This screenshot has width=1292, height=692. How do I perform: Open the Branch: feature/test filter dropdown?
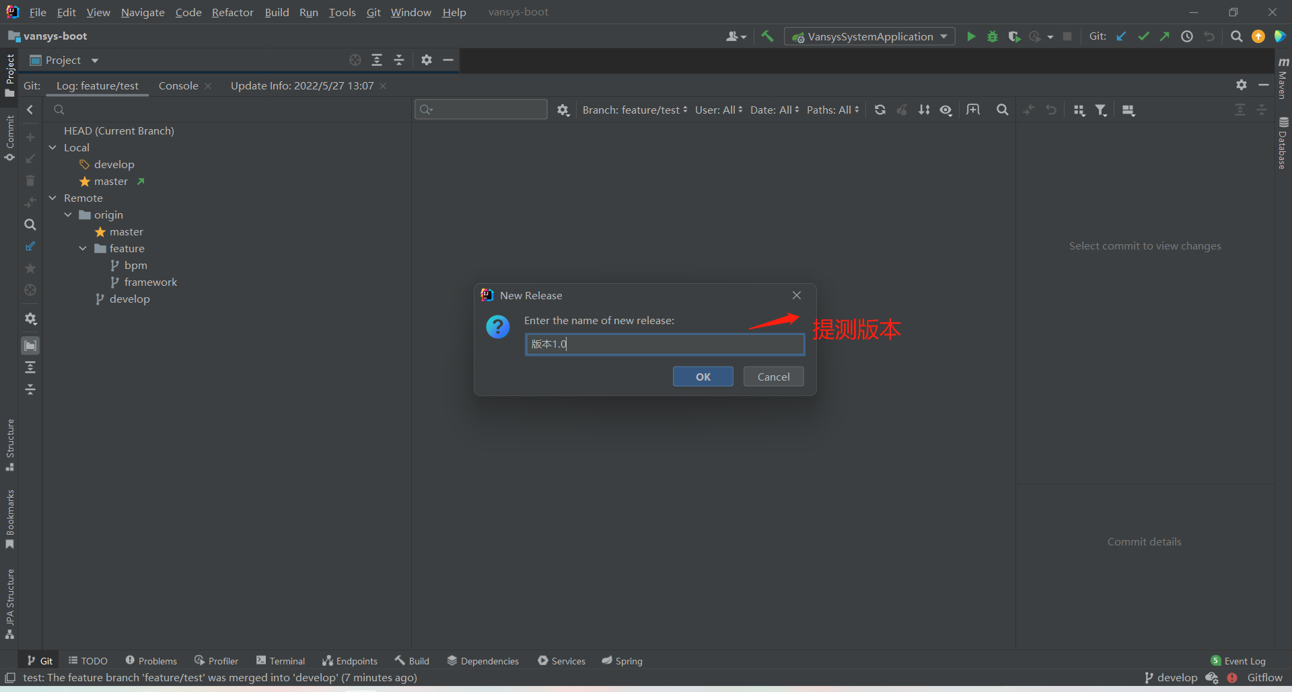[x=635, y=110]
